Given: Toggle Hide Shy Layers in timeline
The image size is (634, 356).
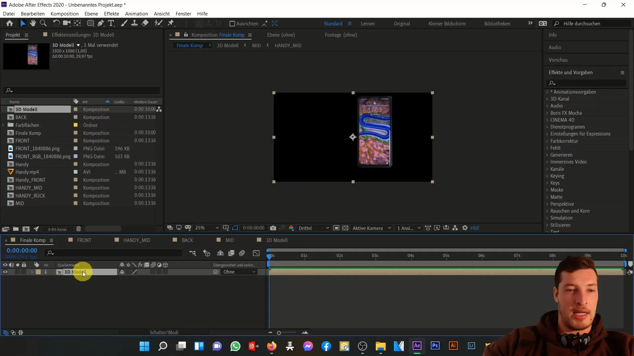Looking at the screenshot, I should click(x=220, y=253).
